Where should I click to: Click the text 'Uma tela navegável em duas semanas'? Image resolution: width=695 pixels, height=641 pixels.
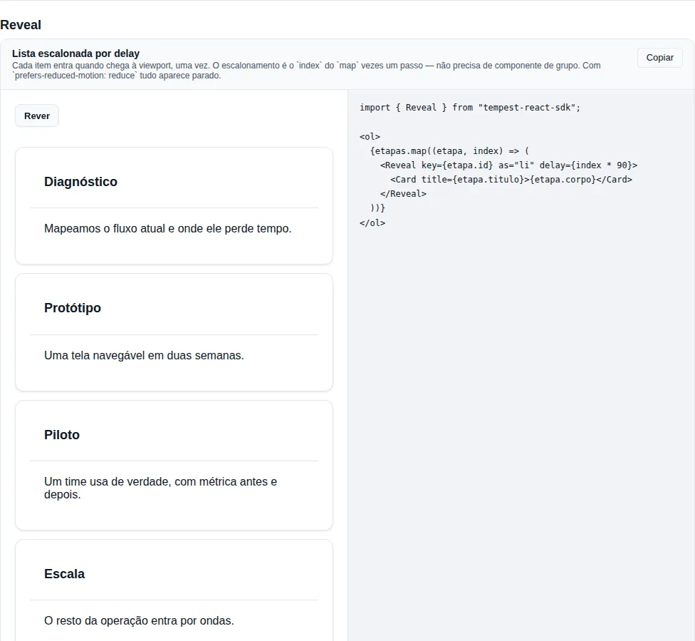pyautogui.click(x=144, y=356)
